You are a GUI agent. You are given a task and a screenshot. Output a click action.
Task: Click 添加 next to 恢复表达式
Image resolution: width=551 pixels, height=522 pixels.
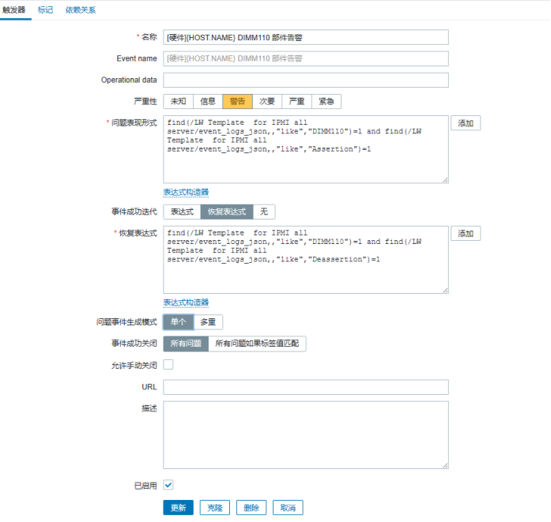tap(466, 234)
